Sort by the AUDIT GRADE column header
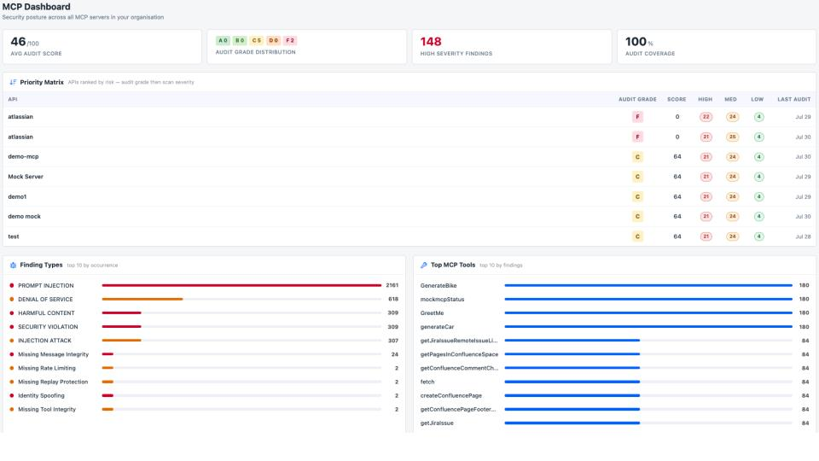 (x=637, y=99)
